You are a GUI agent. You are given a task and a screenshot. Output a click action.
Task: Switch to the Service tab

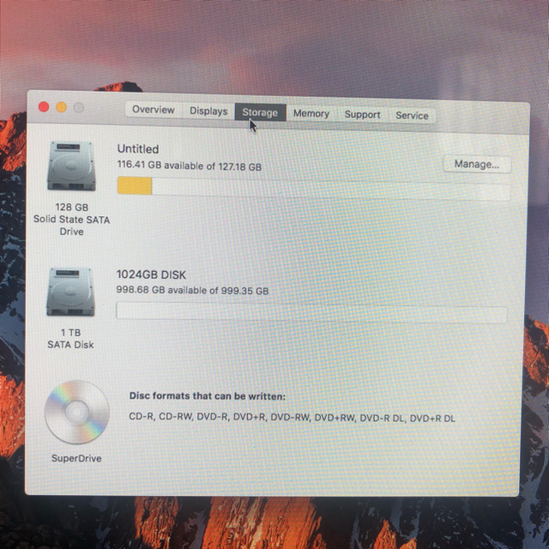(412, 116)
